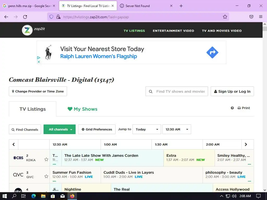Click the network icon in system tray
Viewport: 267px width, 200px height.
[x=228, y=196]
